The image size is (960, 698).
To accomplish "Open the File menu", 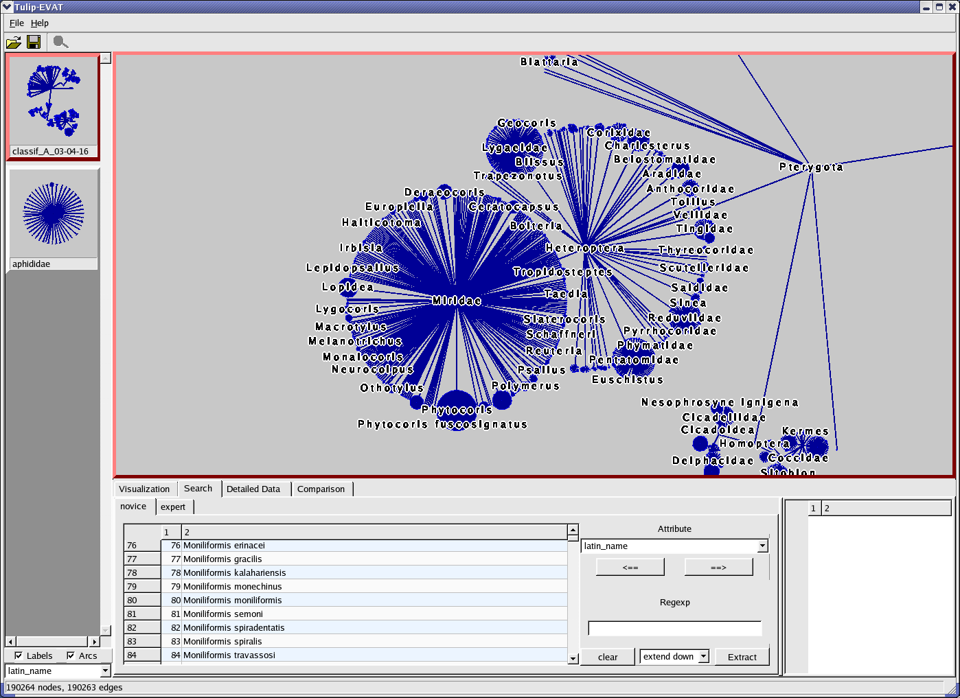I will (16, 23).
